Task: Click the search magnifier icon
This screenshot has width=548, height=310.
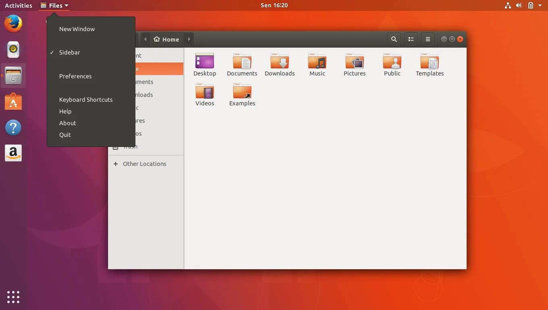Action: [394, 39]
